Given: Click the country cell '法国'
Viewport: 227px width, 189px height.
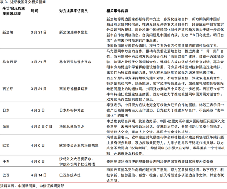Looking at the screenshot, I should (x=6, y=127).
